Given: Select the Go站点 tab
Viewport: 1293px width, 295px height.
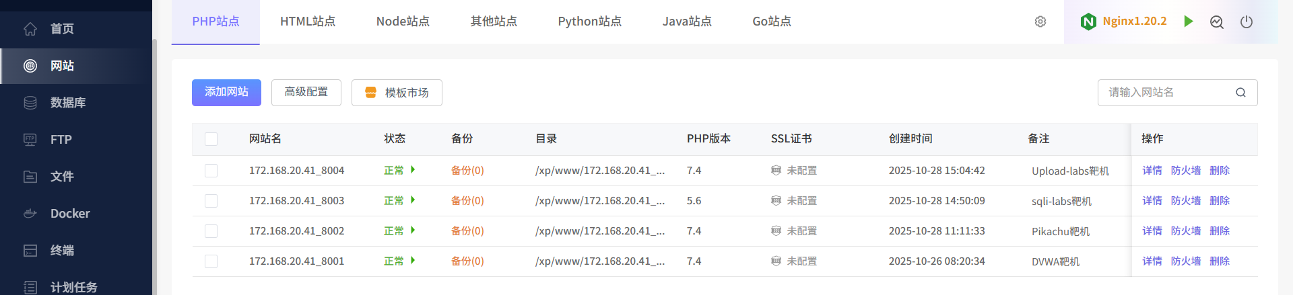Looking at the screenshot, I should [x=772, y=22].
